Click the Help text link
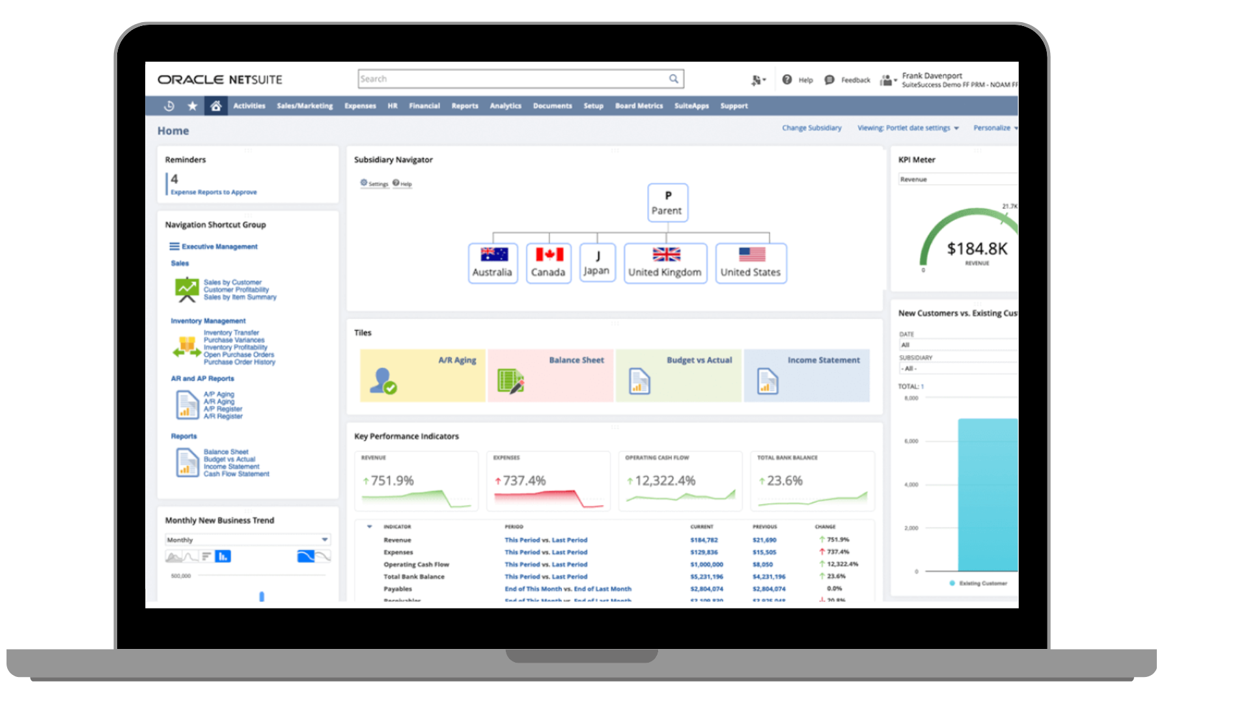1250x703 pixels. (x=806, y=80)
